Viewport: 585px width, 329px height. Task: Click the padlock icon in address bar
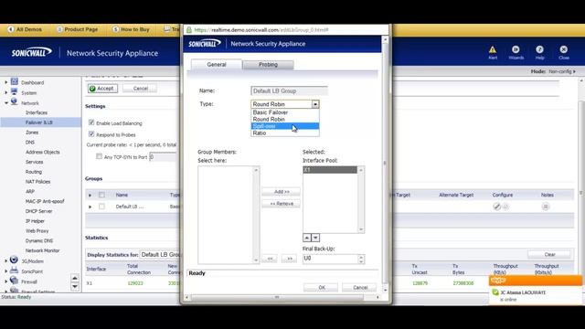(x=189, y=30)
